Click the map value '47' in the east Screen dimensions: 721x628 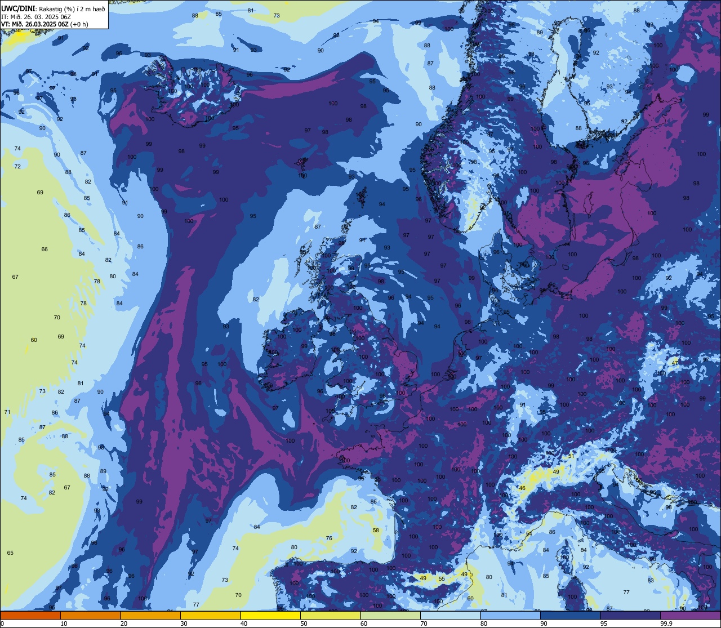(x=675, y=363)
